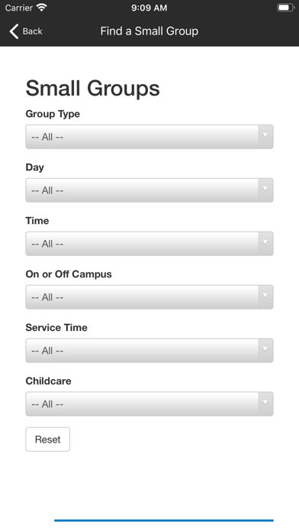Click the Service Time dropdown arrow

pos(265,349)
